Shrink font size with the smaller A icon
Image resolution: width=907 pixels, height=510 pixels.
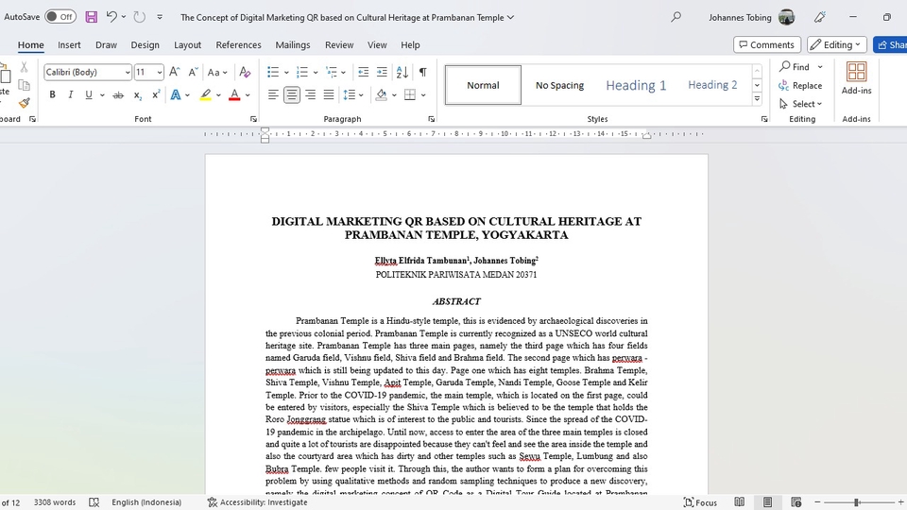click(193, 72)
